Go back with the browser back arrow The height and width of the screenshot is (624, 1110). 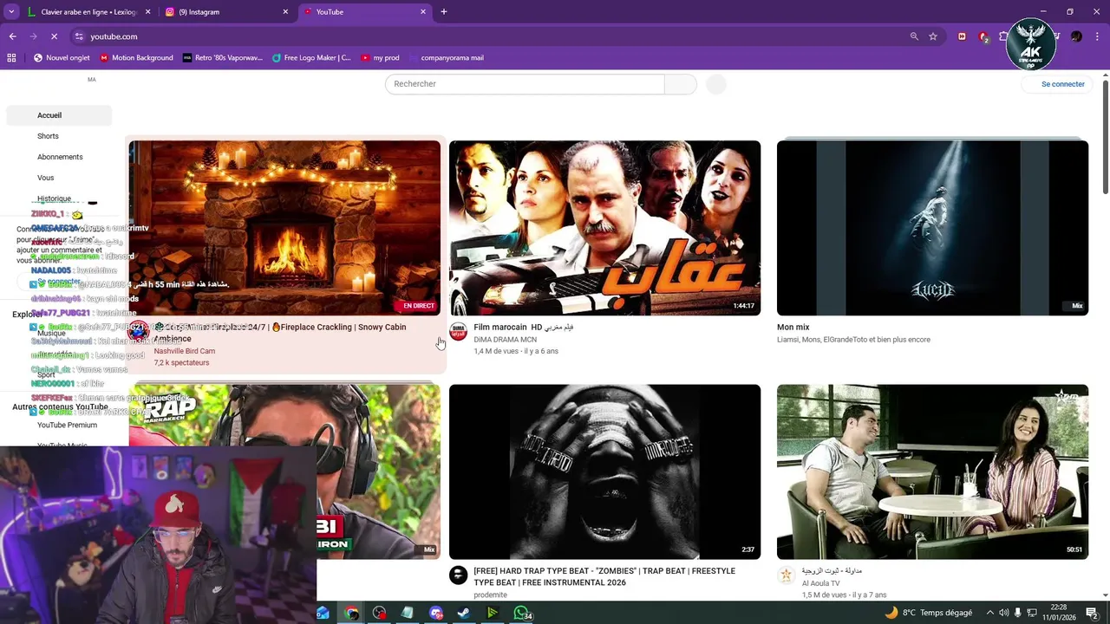tap(12, 36)
